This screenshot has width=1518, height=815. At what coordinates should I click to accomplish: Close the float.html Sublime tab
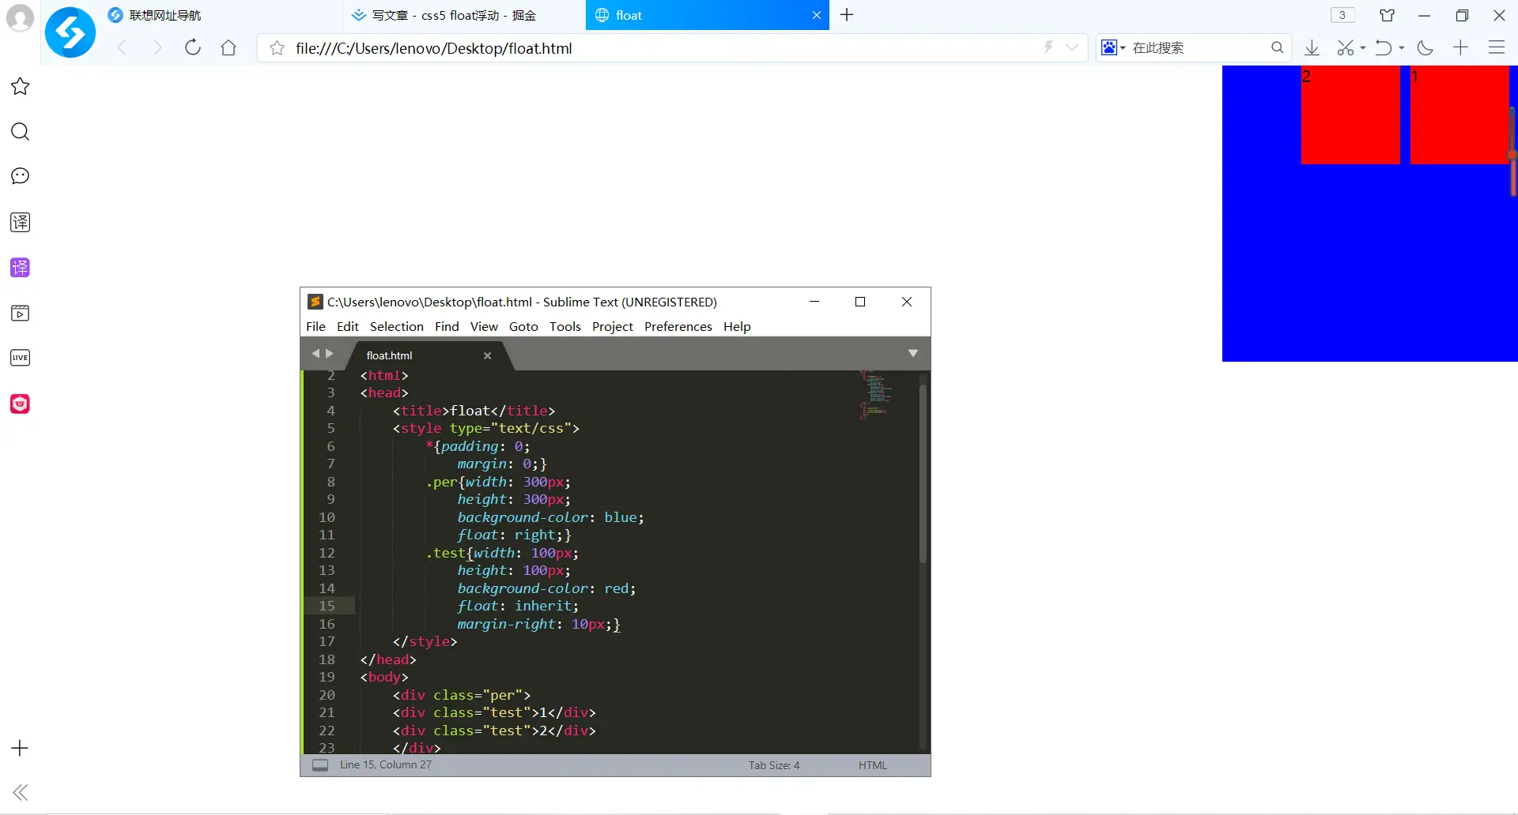tap(488, 355)
